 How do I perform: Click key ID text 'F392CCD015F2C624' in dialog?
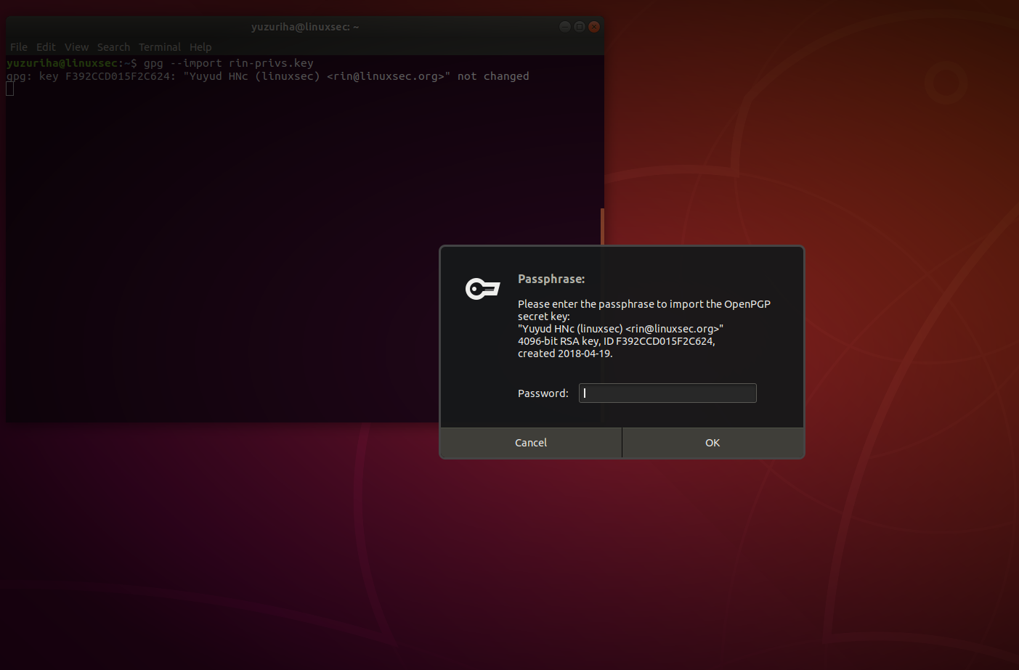pos(665,341)
